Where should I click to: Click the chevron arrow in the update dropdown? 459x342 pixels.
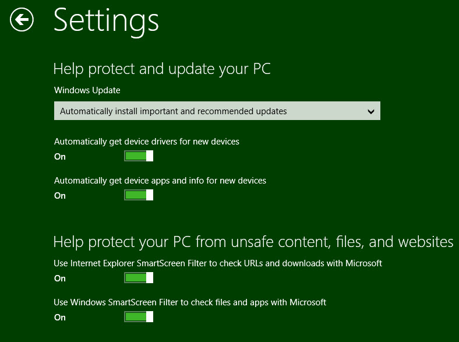(x=371, y=111)
